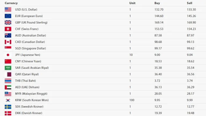The height and width of the screenshot is (116, 206).
Task: Click the Saudi Arabian flag icon
Action: [x=8, y=68]
